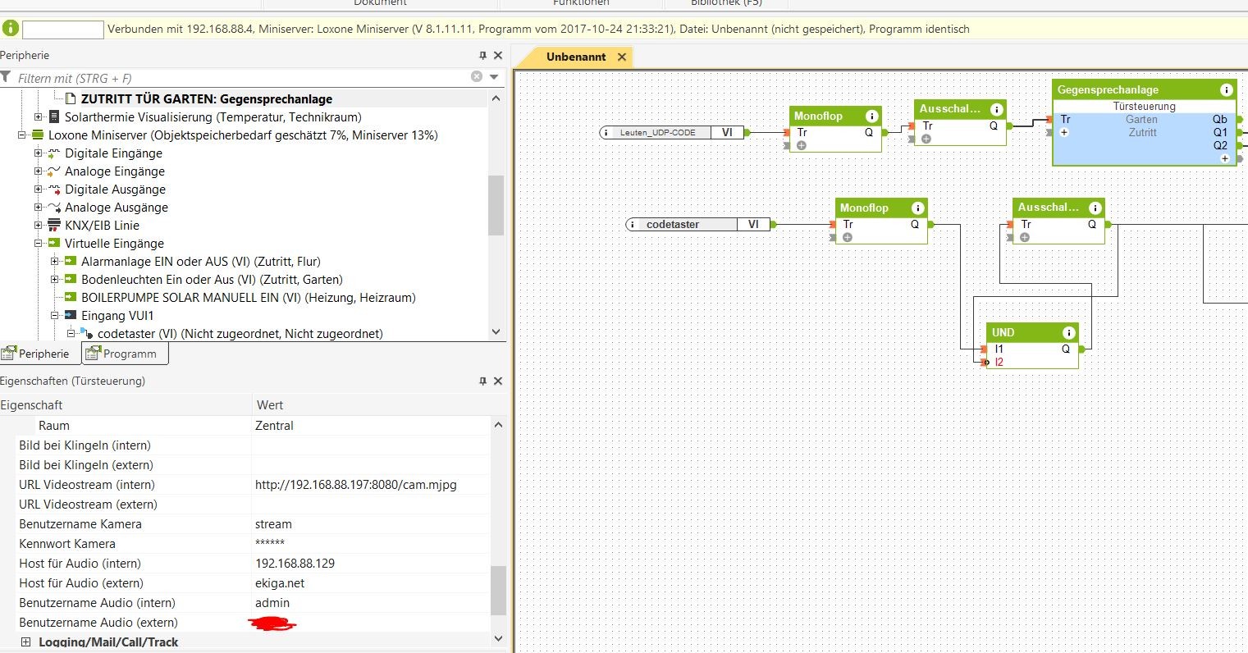The height and width of the screenshot is (653, 1248).
Task: Click the KNX/EIB Linie icon
Action: point(54,225)
